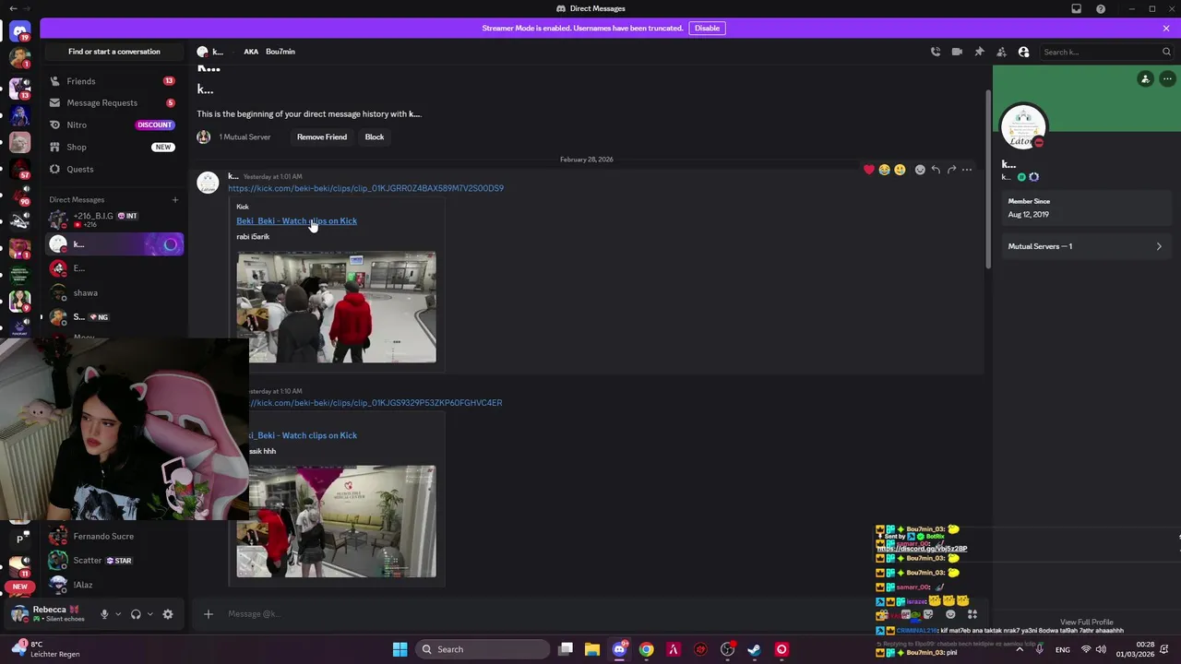Reply to the message with arrow icon
Image resolution: width=1181 pixels, height=664 pixels.
pos(936,170)
